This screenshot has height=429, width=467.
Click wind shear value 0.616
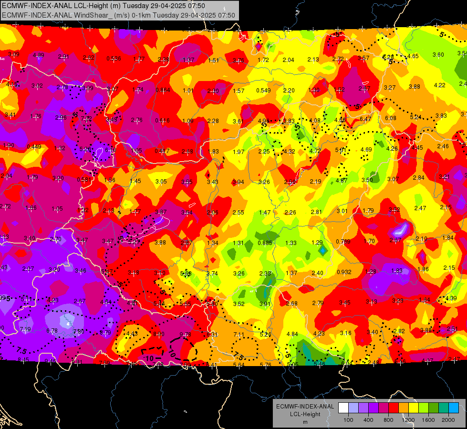[x=162, y=120]
